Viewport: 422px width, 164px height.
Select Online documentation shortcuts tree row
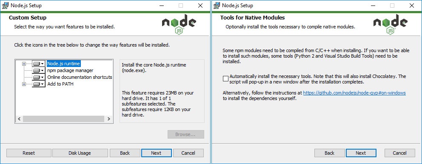click(x=80, y=77)
